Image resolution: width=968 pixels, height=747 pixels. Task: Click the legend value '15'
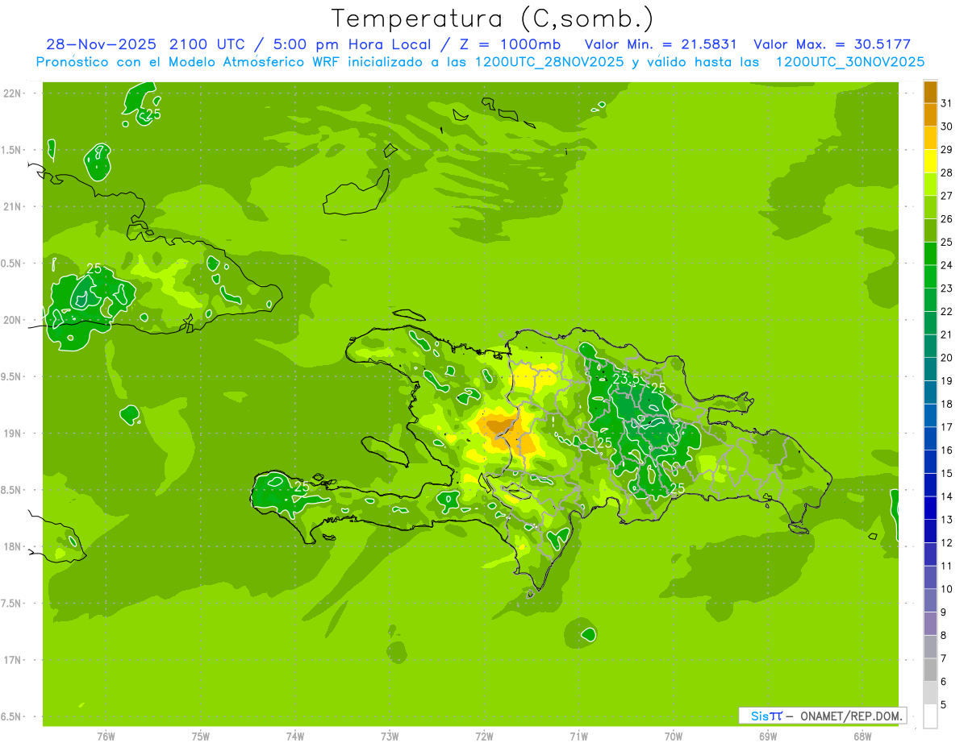click(947, 473)
